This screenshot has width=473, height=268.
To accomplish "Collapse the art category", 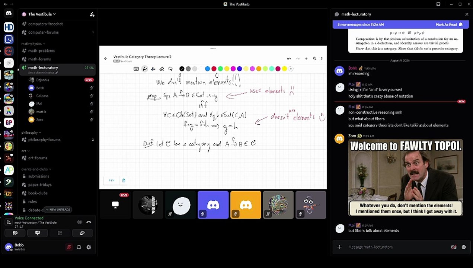I will click(x=25, y=151).
